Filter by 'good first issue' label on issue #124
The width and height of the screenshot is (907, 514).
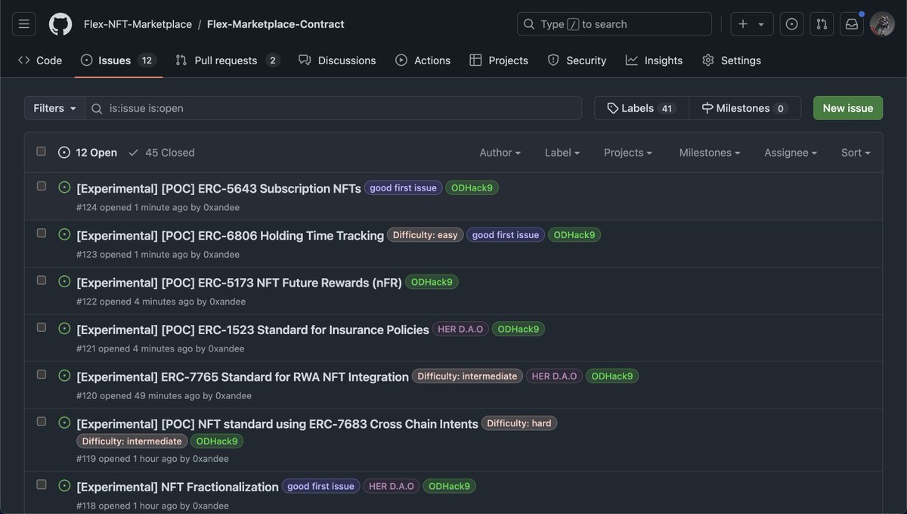[x=403, y=188]
